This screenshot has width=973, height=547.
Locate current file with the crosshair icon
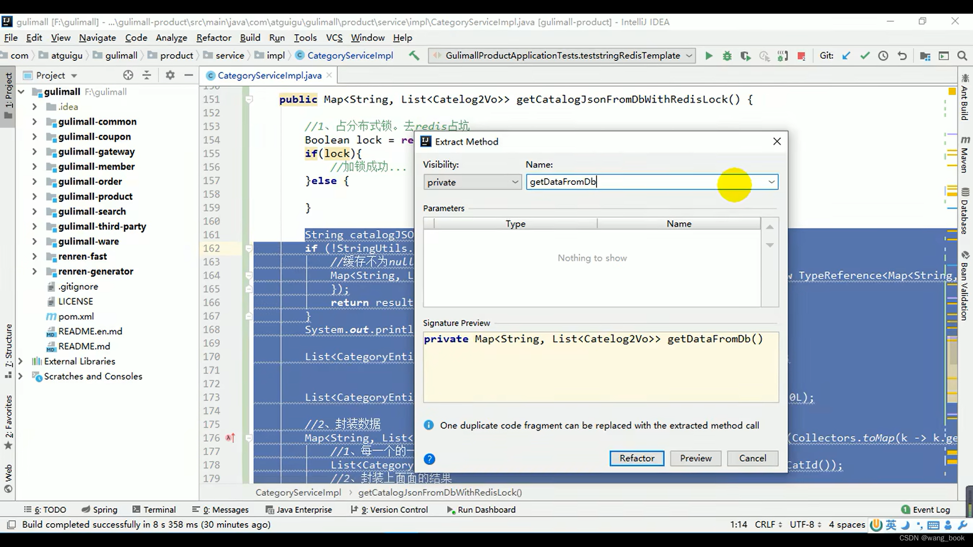(128, 75)
